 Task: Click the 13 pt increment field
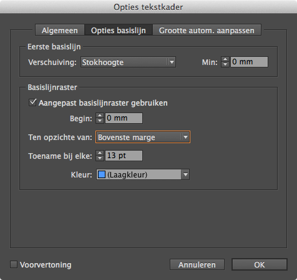click(124, 156)
